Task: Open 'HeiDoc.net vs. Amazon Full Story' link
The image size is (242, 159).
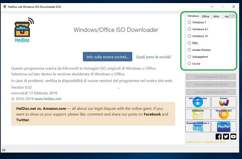Action: click(x=206, y=142)
